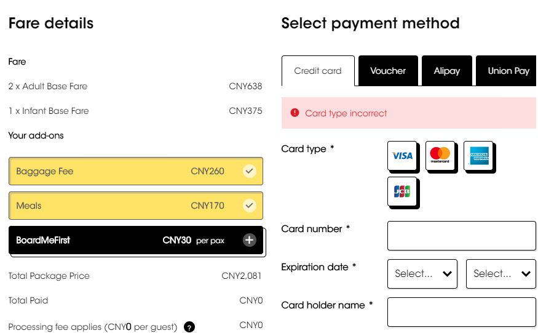Select Visa card type
The image size is (538, 333).
point(402,156)
